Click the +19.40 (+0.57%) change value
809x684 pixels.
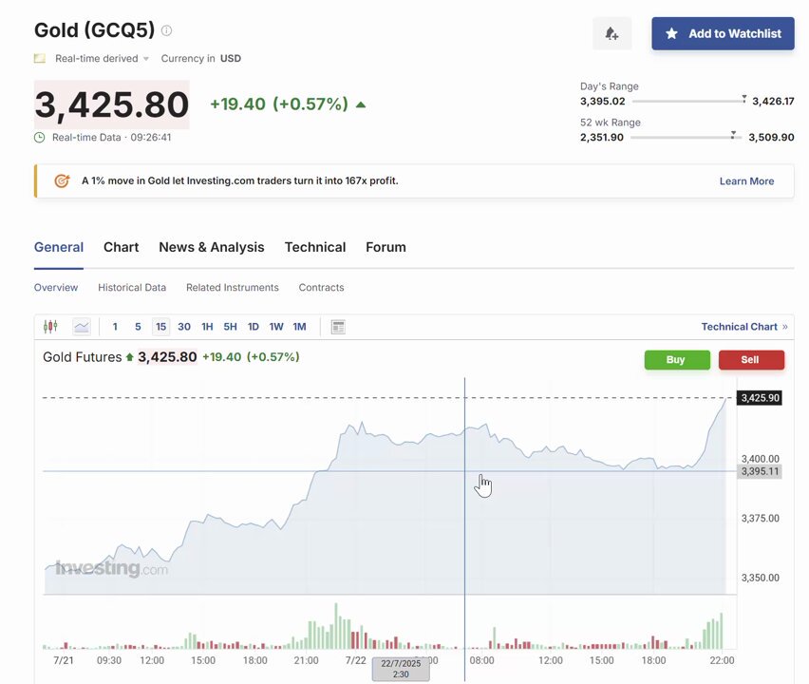pos(279,104)
